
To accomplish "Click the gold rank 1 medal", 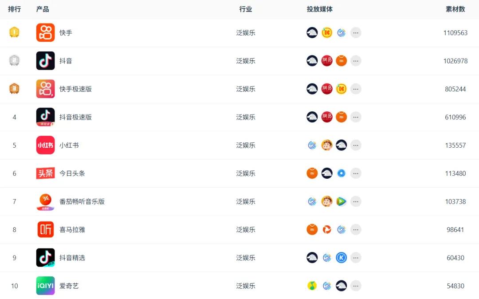I will tap(14, 32).
